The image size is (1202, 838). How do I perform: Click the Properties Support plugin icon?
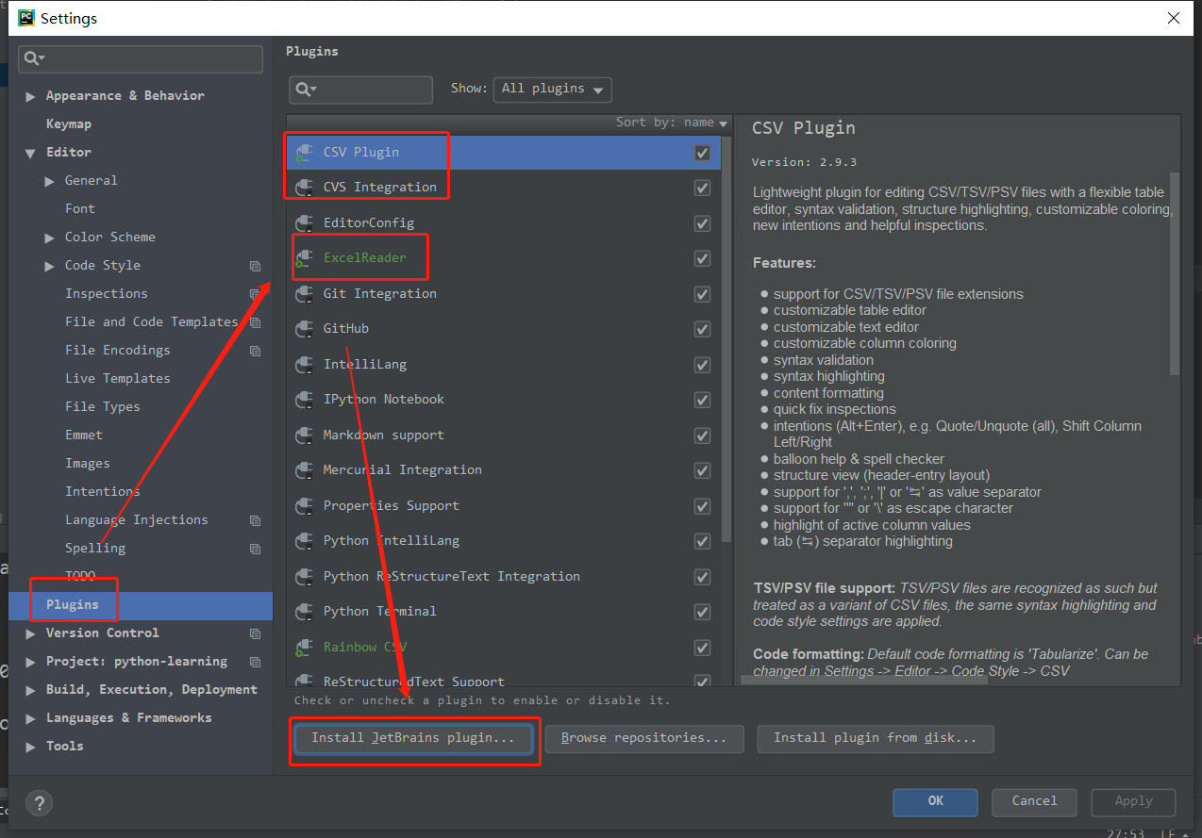304,506
